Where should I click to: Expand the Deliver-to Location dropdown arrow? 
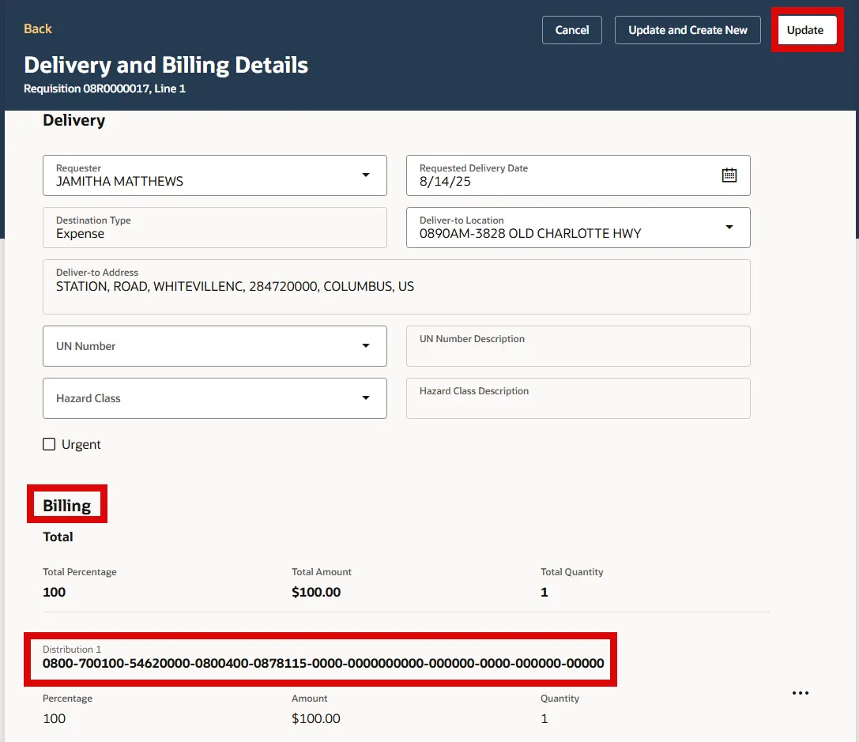pos(729,228)
